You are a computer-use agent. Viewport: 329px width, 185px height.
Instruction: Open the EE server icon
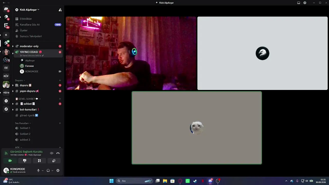click(6, 68)
